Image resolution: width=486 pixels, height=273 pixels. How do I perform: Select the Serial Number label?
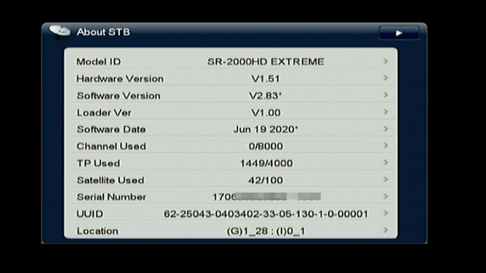[112, 197]
